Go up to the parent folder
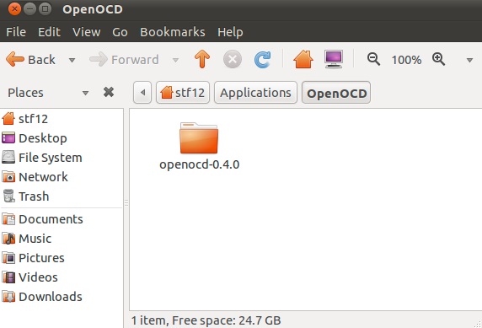Image resolution: width=482 pixels, height=328 pixels. pos(202,59)
